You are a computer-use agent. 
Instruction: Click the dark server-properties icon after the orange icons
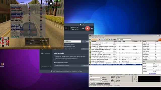click(99, 39)
